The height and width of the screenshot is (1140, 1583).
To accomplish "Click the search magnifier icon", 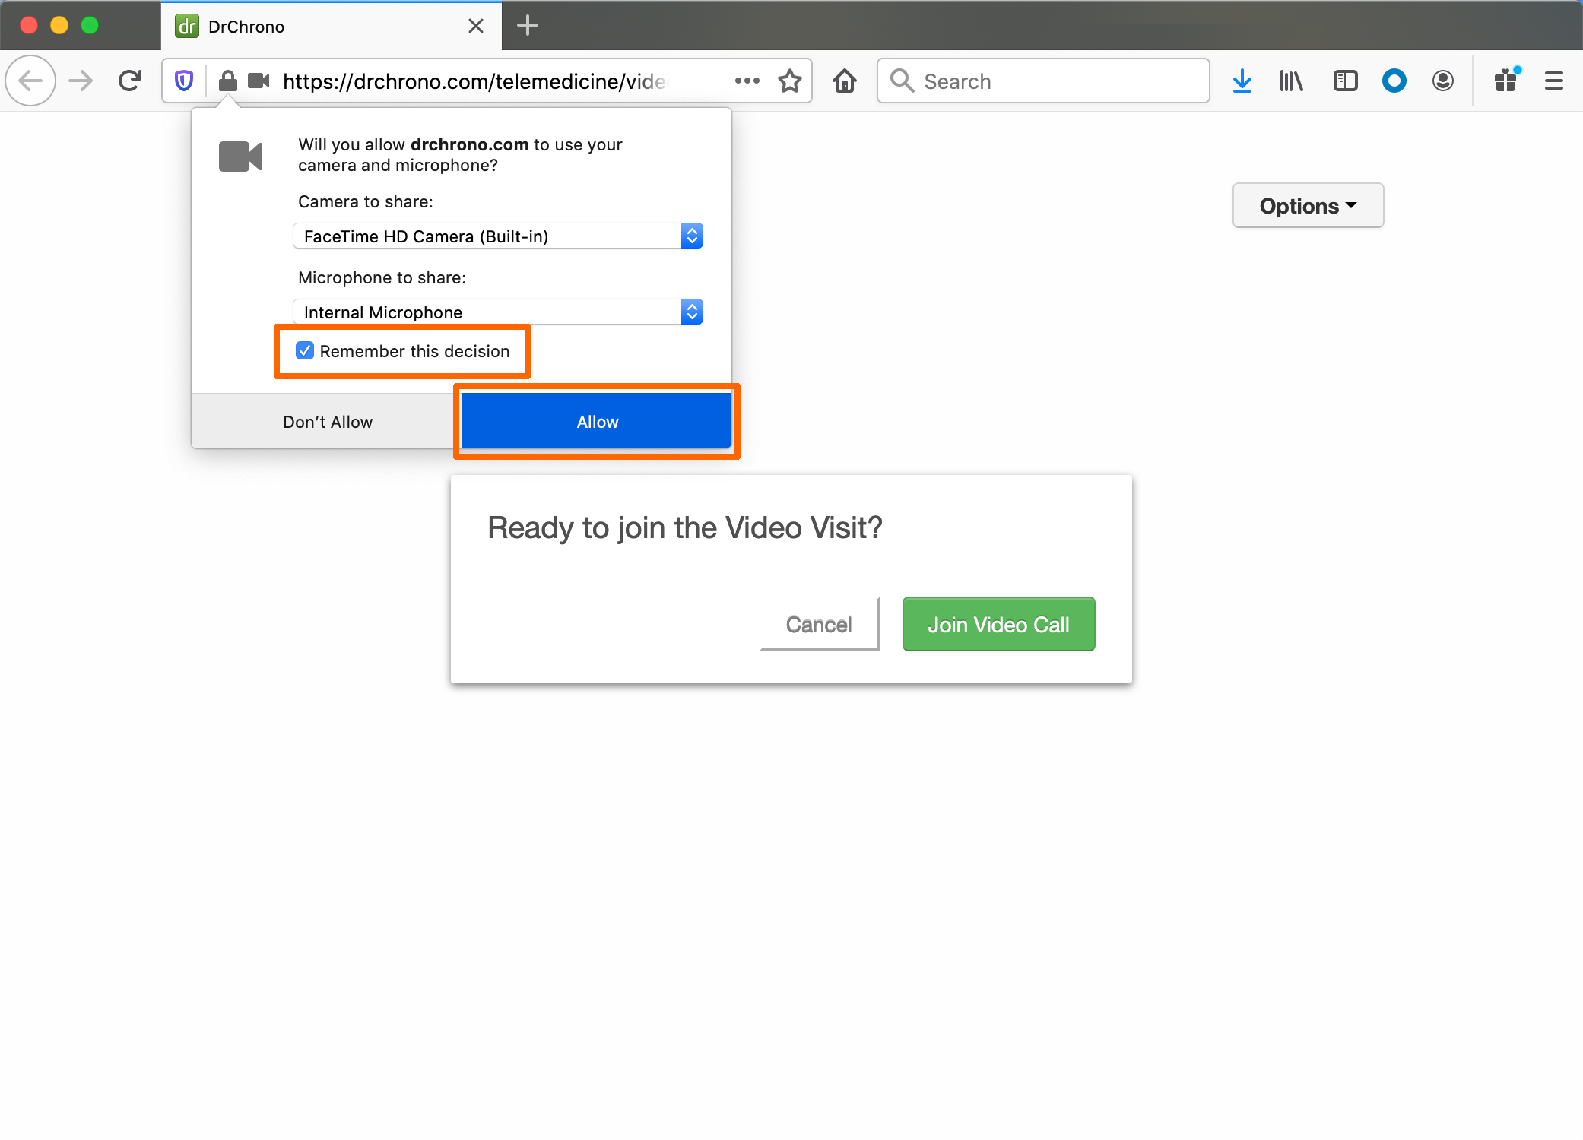I will [x=902, y=80].
